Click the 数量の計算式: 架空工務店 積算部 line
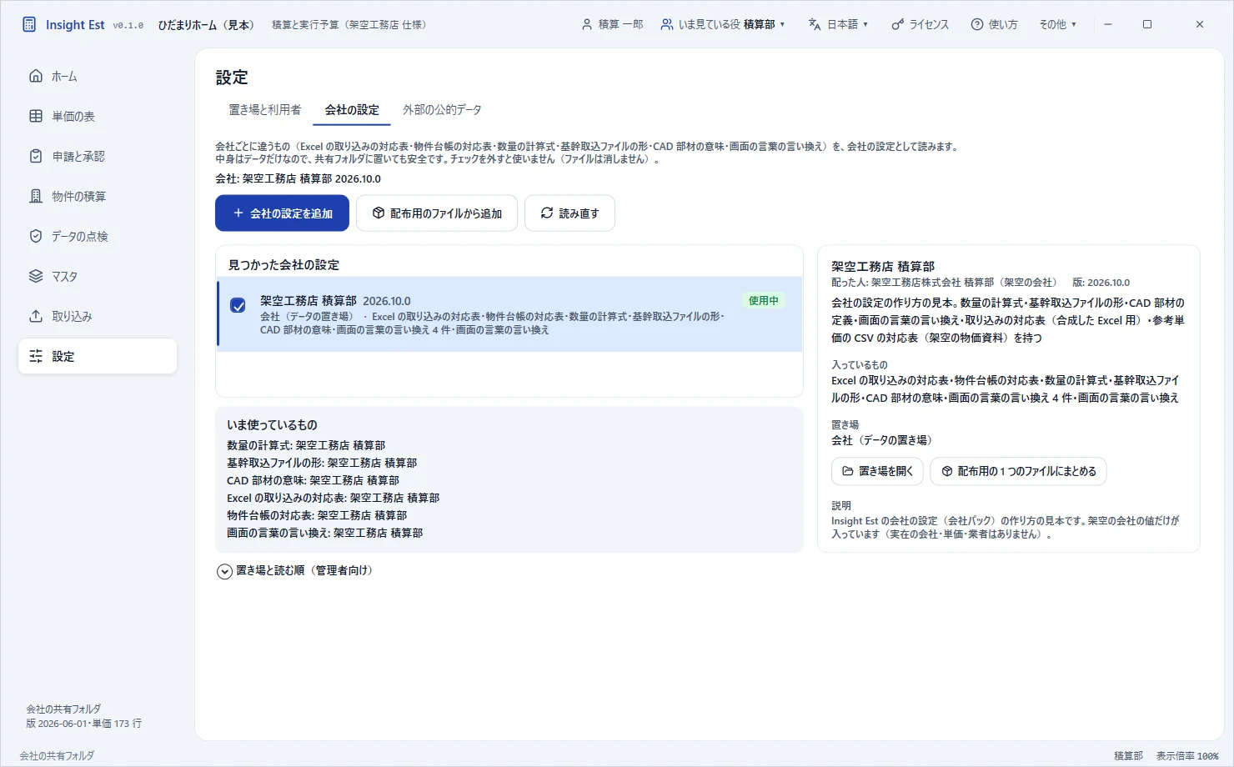1234x767 pixels. [306, 445]
